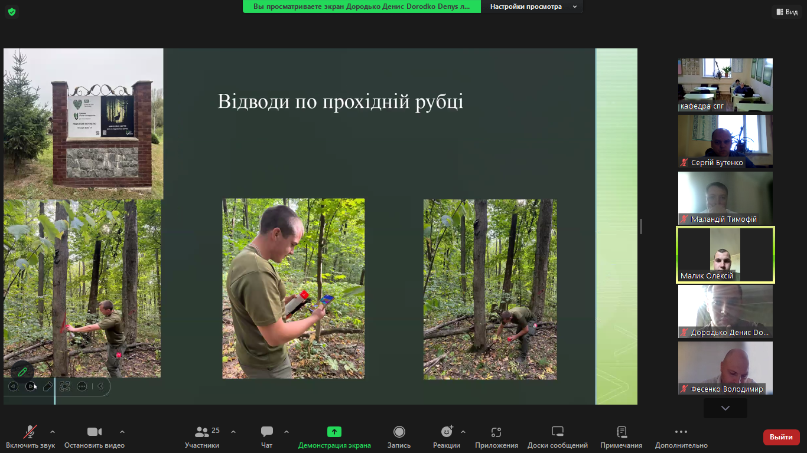Click the green encryption shield icon

pyautogui.click(x=12, y=12)
